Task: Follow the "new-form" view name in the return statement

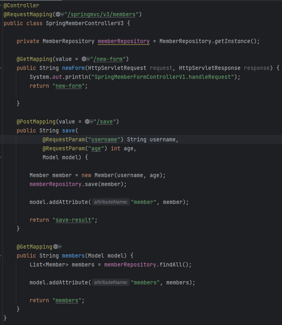Action: pos(69,86)
